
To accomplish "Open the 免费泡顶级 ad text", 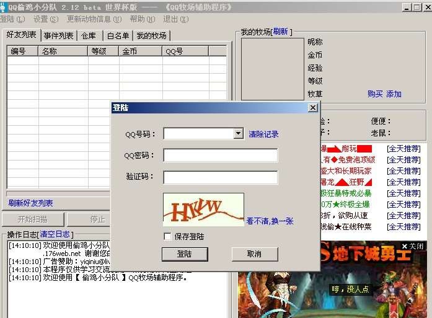I will click(348, 160).
